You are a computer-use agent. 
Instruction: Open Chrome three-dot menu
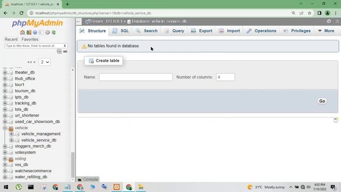336,13
